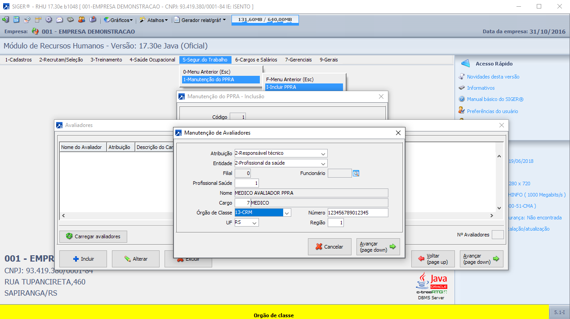Click the gear settings toolbar icon
570x319 pixels.
tap(49, 20)
